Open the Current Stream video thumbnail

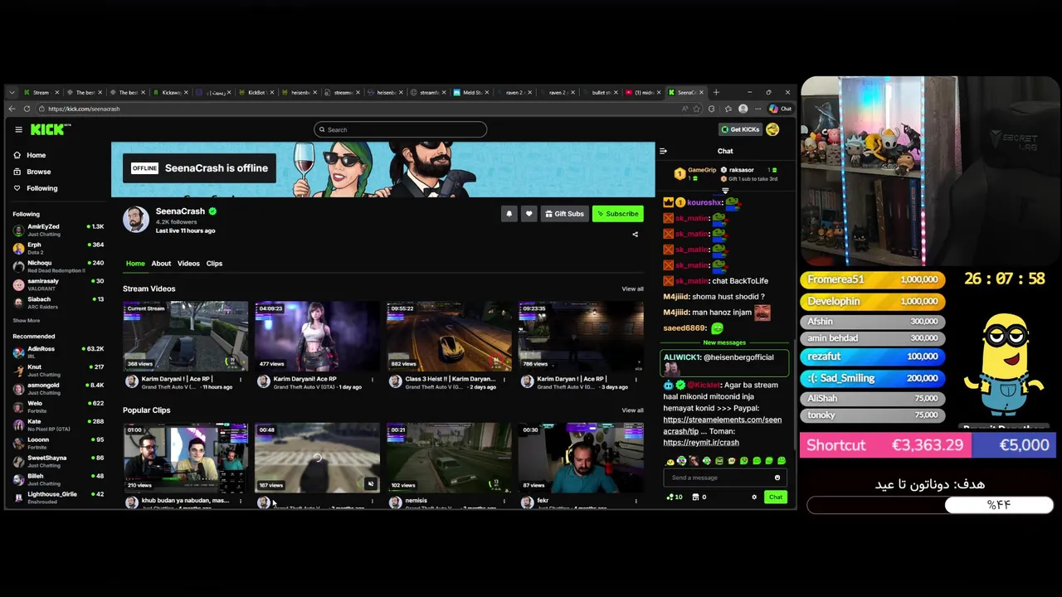click(185, 336)
